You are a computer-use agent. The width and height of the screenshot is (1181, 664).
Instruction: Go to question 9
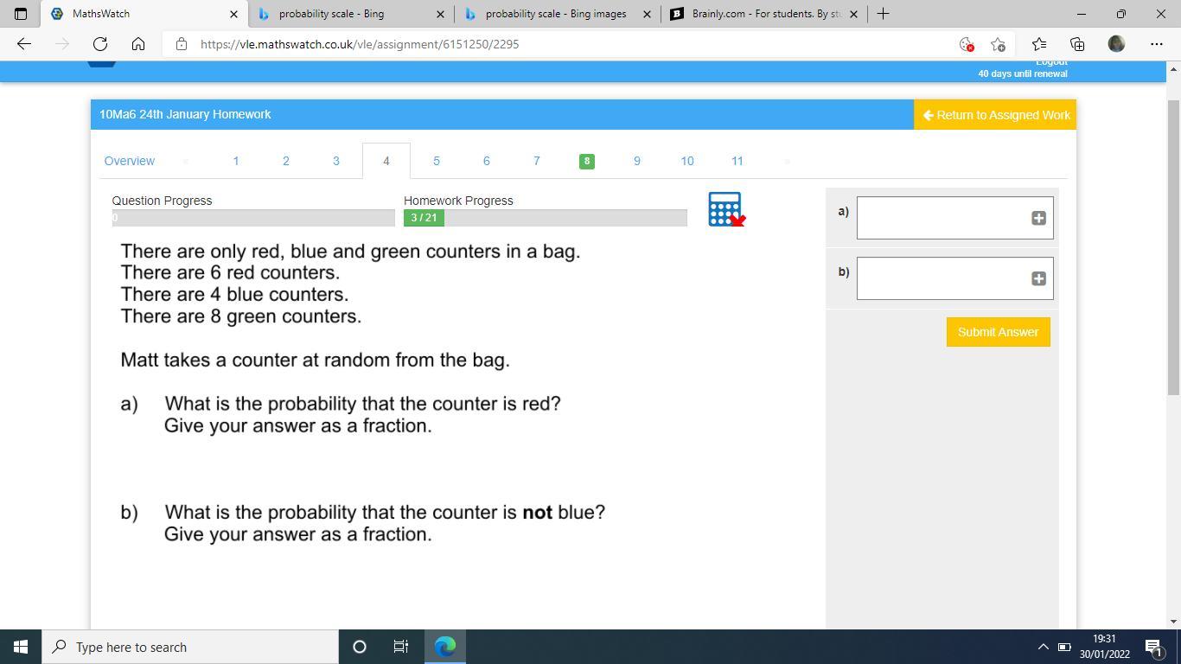click(x=637, y=161)
